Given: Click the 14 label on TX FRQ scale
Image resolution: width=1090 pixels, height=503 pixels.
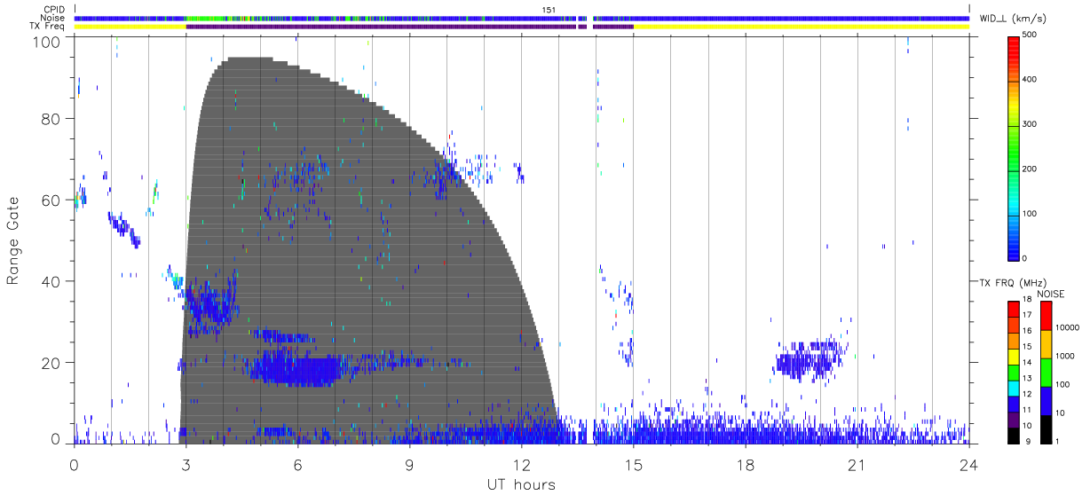Looking at the screenshot, I should click(x=1027, y=362).
